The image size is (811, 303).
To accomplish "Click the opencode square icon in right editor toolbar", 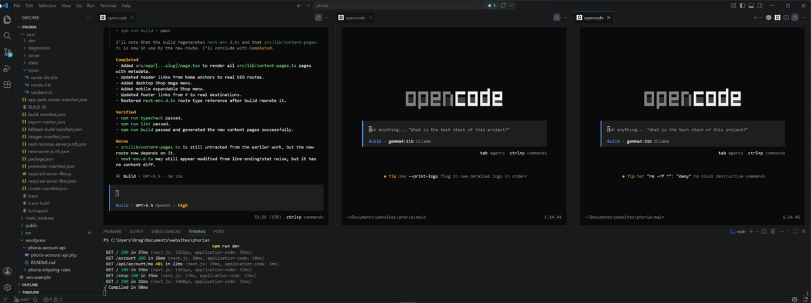I will point(777,18).
